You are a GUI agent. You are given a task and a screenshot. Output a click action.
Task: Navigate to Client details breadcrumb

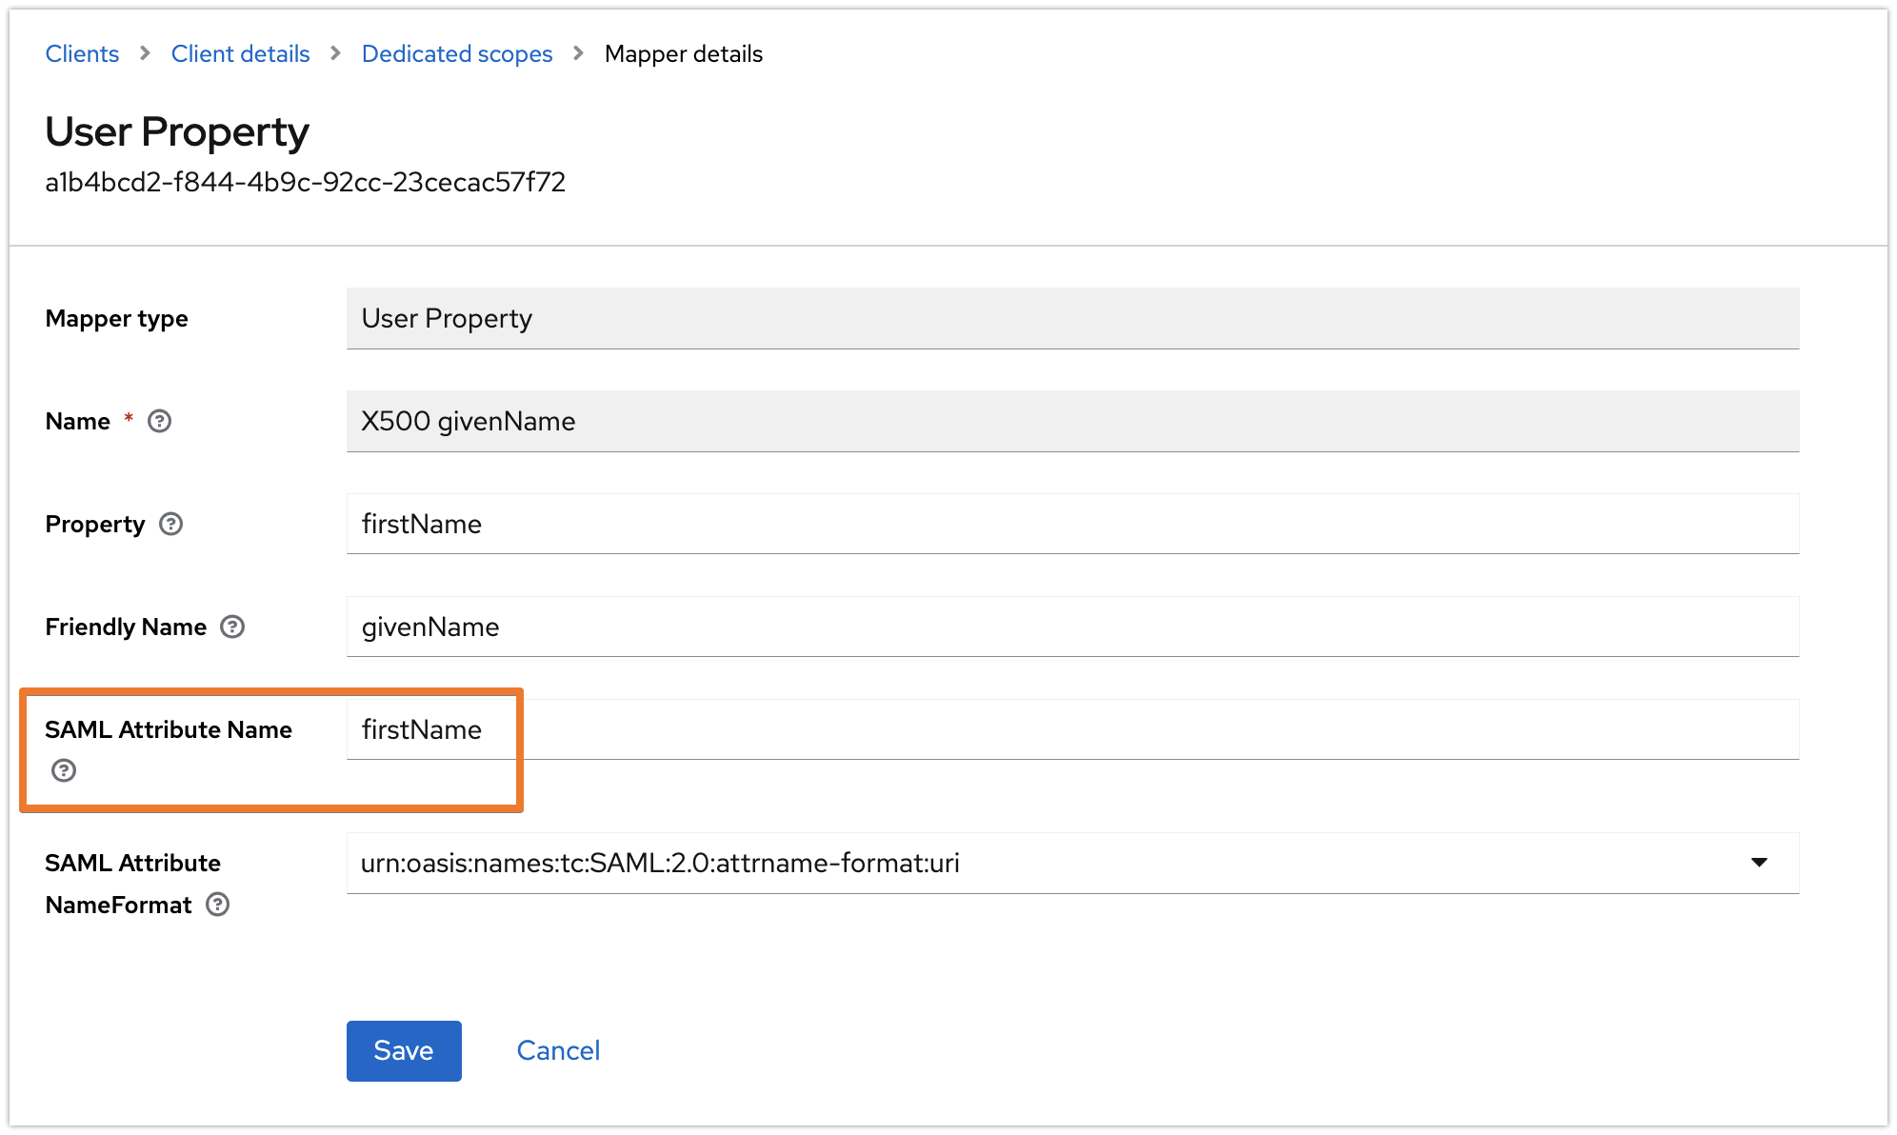point(240,54)
